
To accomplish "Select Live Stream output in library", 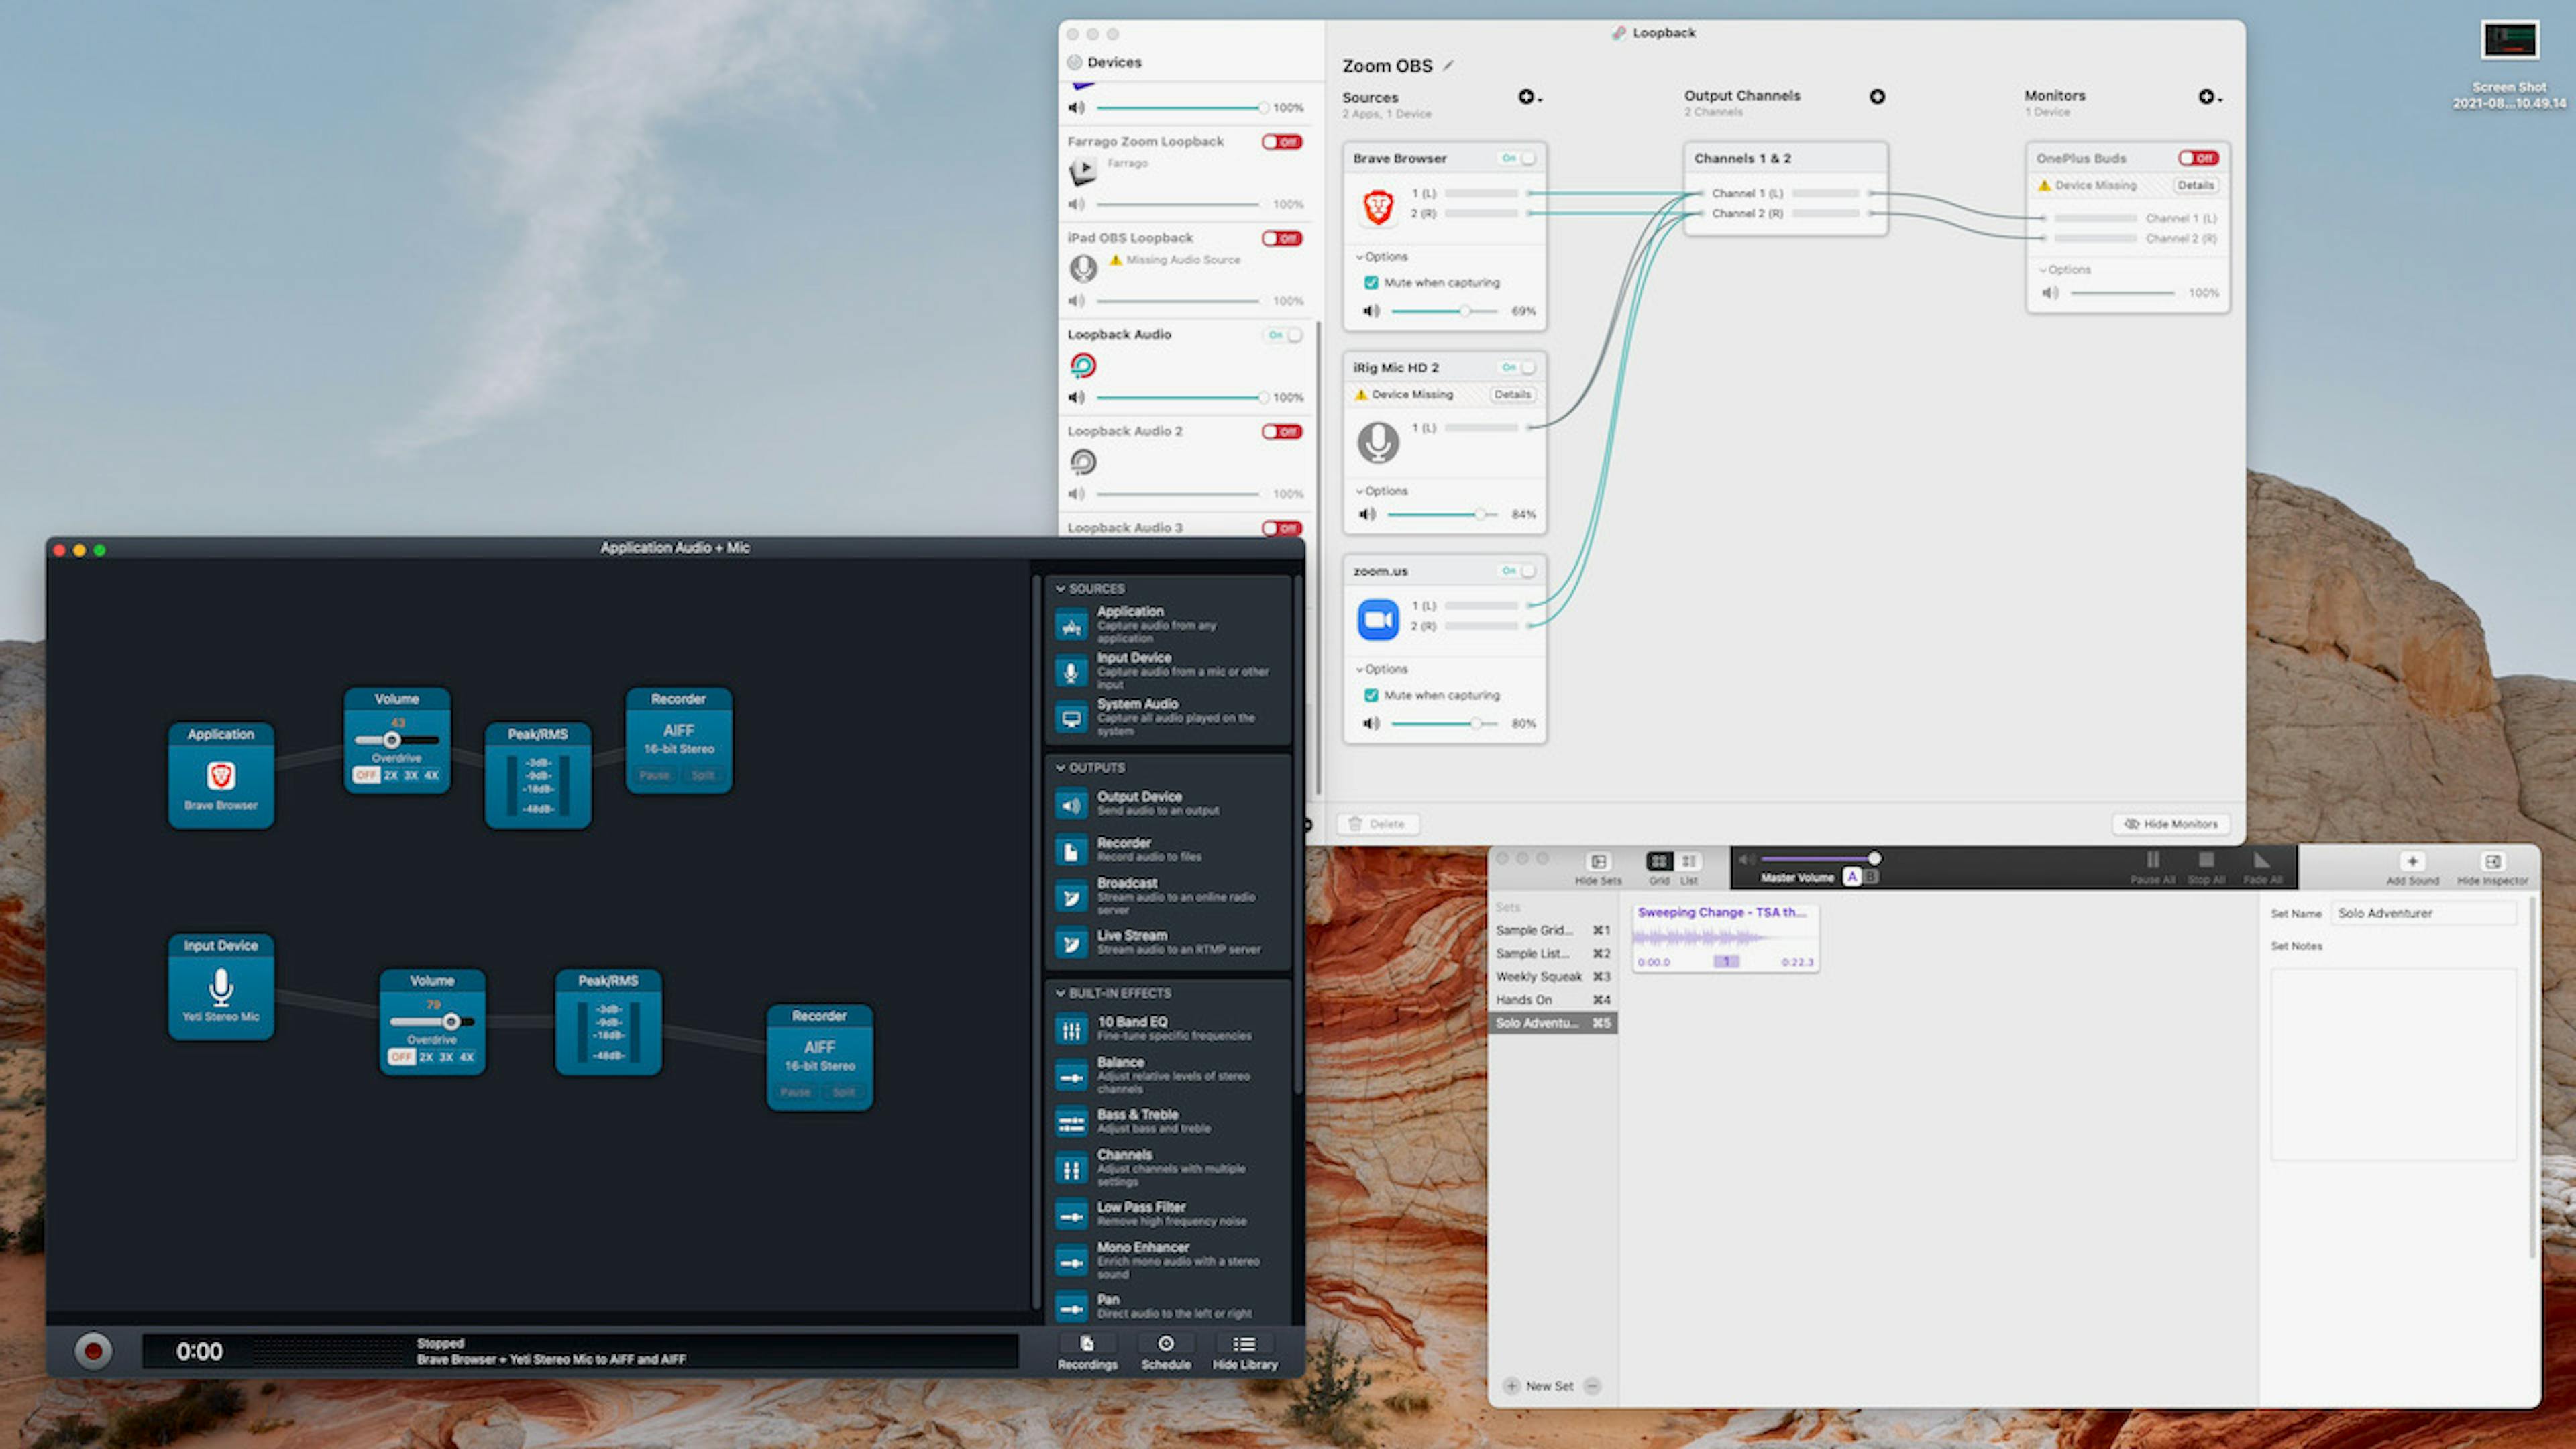I will click(1169, 942).
